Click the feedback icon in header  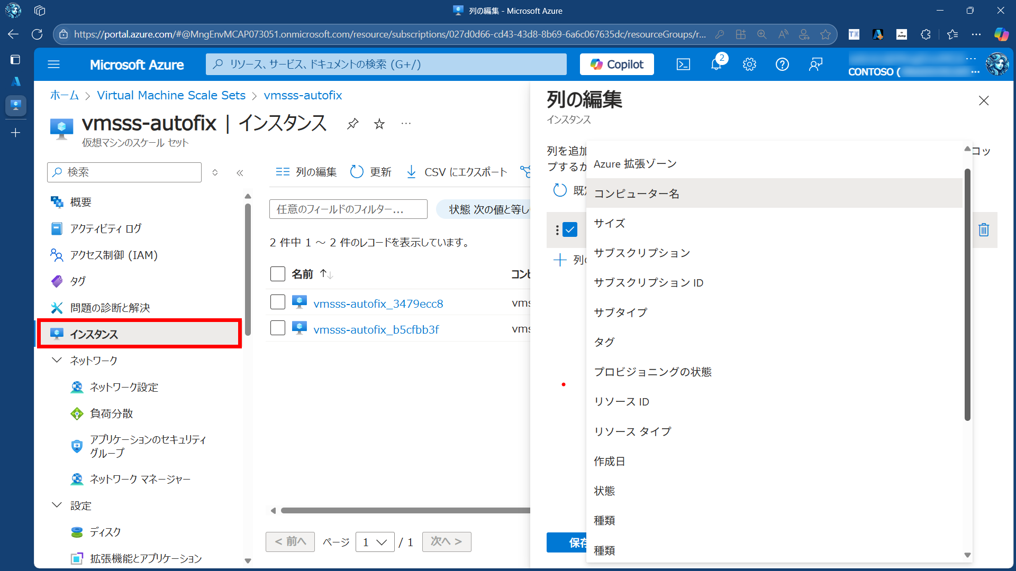[x=815, y=65]
